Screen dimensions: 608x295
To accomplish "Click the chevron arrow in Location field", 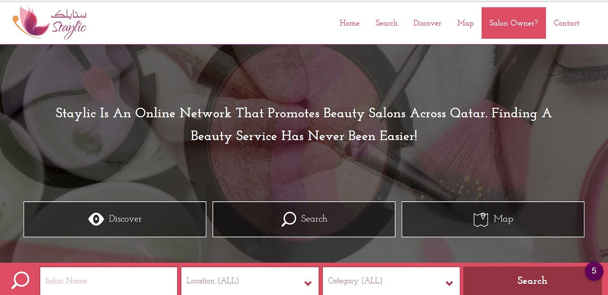I will [x=308, y=283].
